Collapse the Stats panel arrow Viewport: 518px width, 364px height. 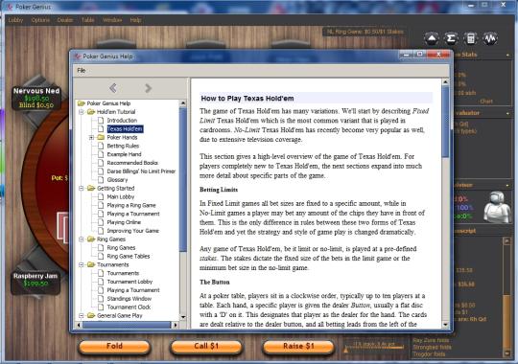pos(507,56)
